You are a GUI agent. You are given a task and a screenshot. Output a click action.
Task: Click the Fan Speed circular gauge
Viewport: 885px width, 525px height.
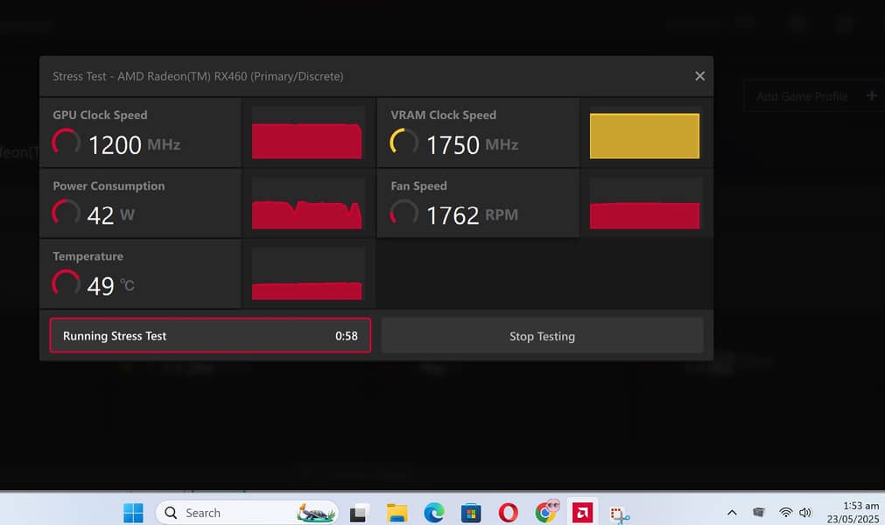[x=404, y=213]
